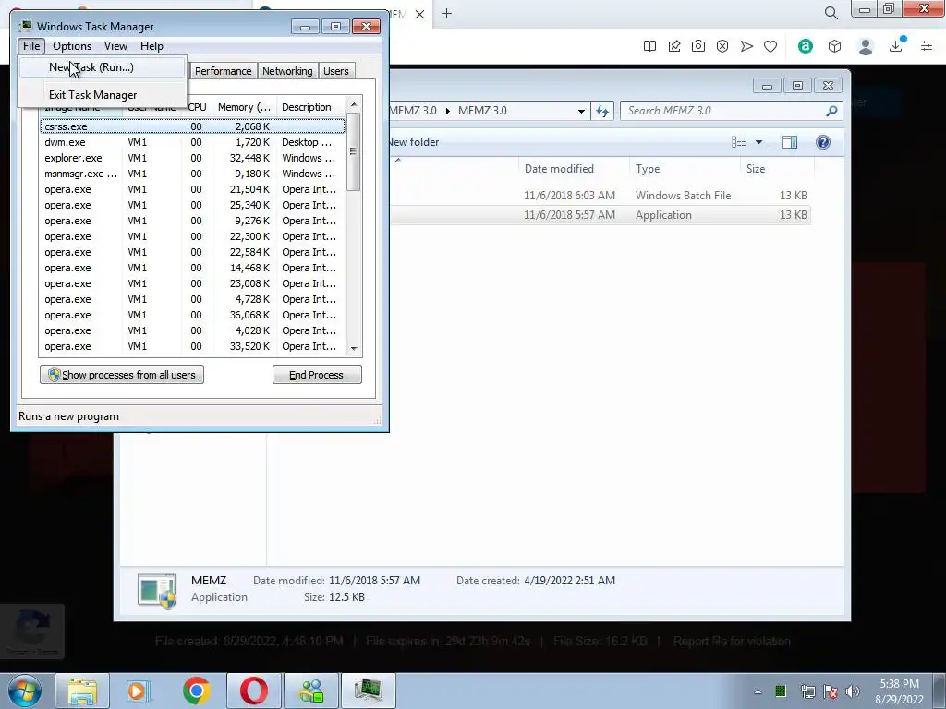
Task: Click the process list scroll down arrow
Action: 354,348
